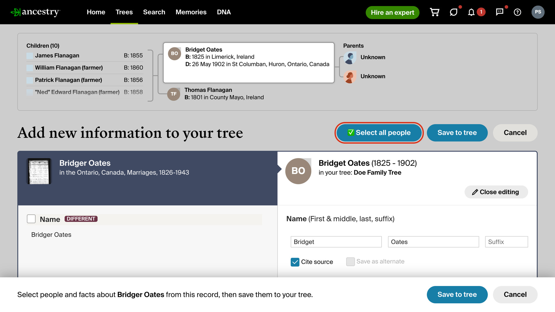Image resolution: width=555 pixels, height=312 pixels.
Task: Toggle the Cite source checkbox
Action: tap(295, 262)
